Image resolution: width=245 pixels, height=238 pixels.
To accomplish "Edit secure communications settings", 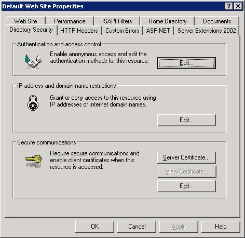I will pos(186,186).
